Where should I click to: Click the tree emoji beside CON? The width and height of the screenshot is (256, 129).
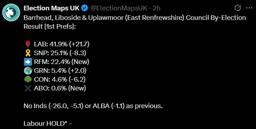[x=27, y=80]
